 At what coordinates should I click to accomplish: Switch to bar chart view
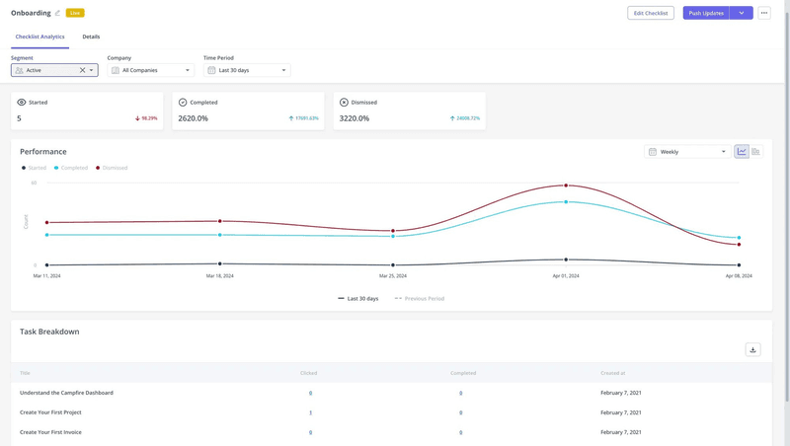click(756, 152)
